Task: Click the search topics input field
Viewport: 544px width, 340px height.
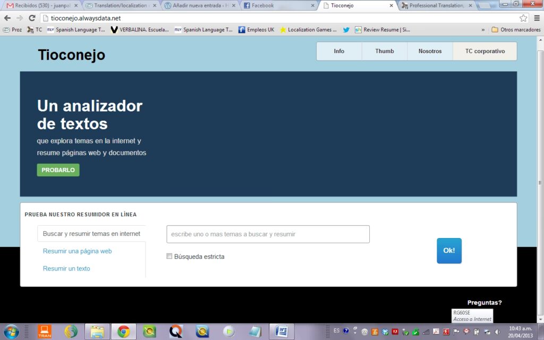Action: (x=268, y=234)
